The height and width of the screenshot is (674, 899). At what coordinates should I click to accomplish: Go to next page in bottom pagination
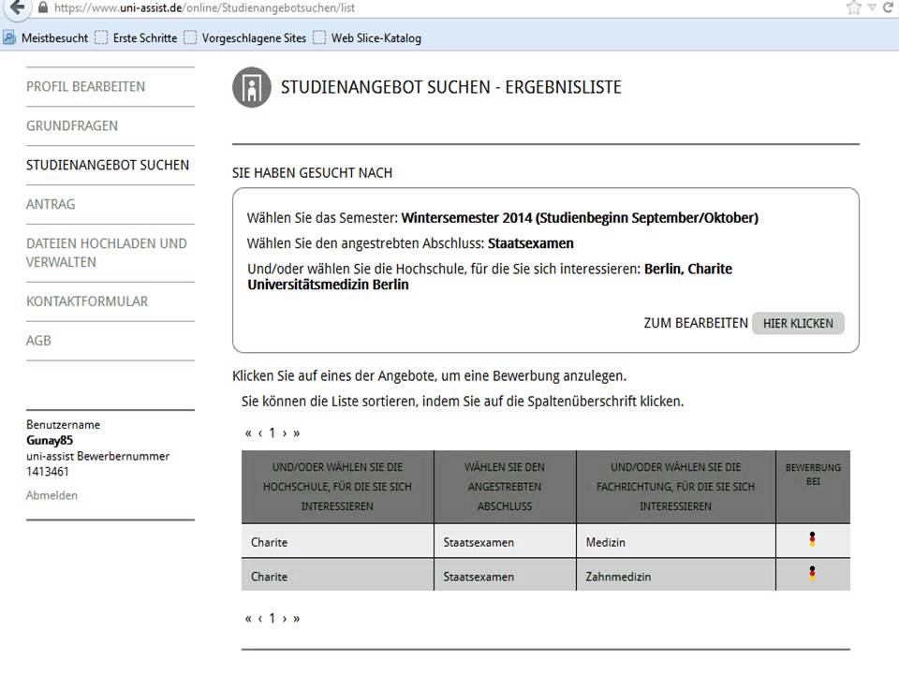pyautogui.click(x=285, y=619)
